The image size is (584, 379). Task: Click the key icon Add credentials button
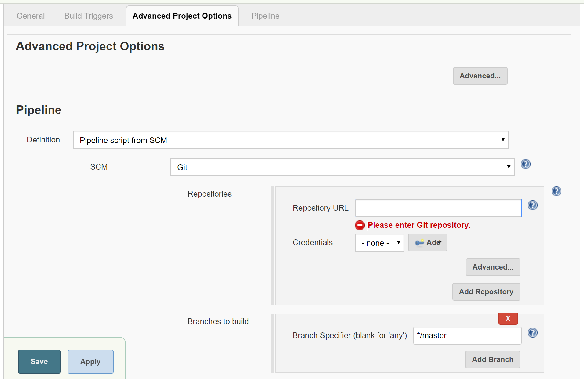pyautogui.click(x=428, y=242)
